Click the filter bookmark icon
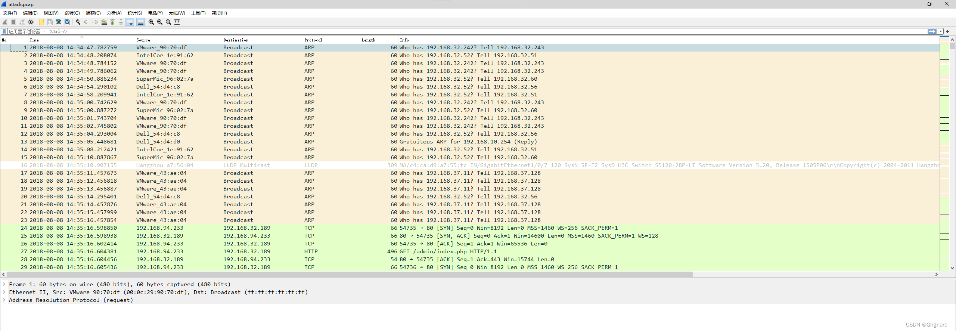This screenshot has height=331, width=956. point(4,31)
